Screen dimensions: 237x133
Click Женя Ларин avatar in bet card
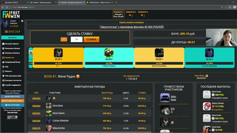pyautogui.click(x=109, y=53)
